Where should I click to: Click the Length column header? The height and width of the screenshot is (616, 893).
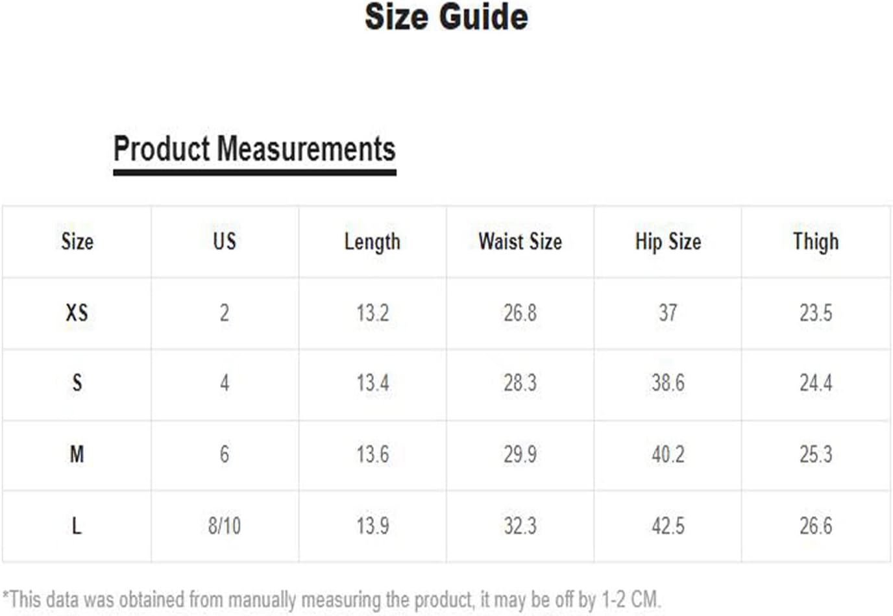[372, 242]
